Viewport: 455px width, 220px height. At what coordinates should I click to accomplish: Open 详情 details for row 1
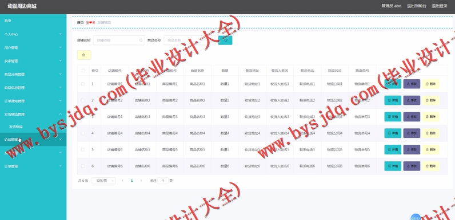point(393,84)
